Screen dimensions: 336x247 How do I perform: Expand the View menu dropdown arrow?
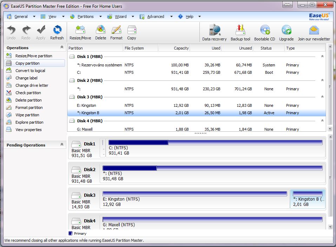63,17
